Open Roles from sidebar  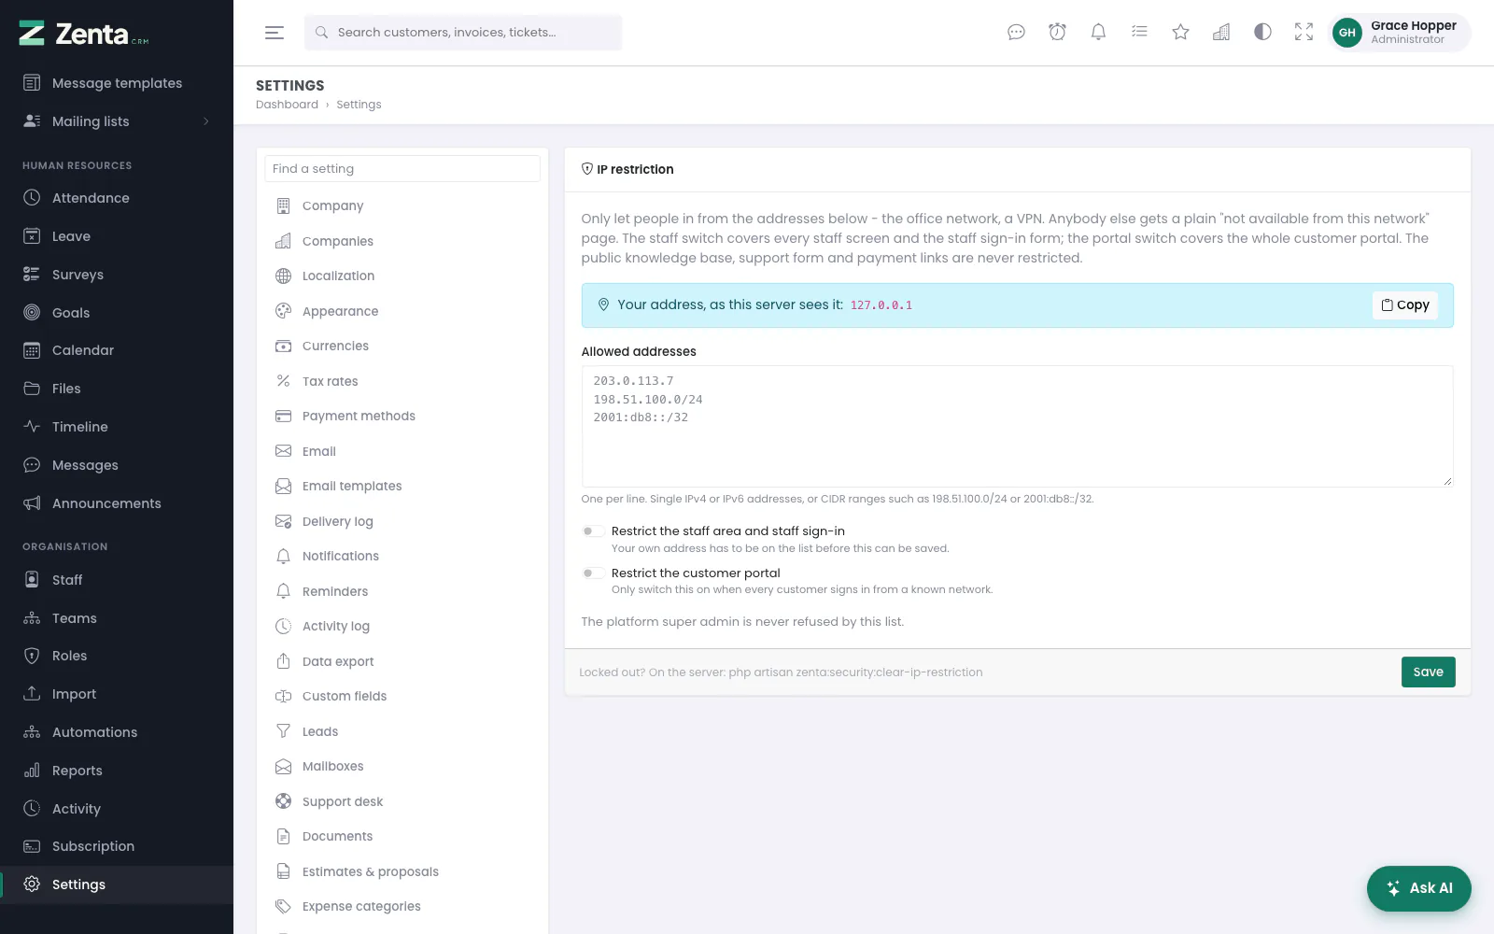[117, 656]
